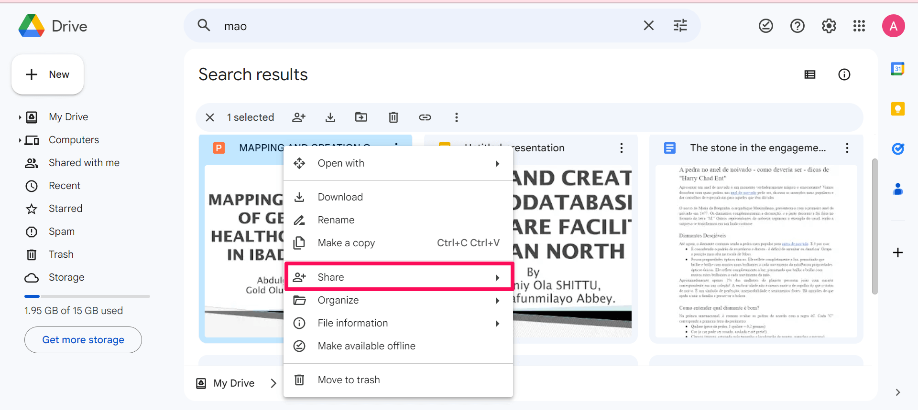Viewport: 918px width, 410px height.
Task: Click the download icon in selection toolbar
Action: pos(330,117)
